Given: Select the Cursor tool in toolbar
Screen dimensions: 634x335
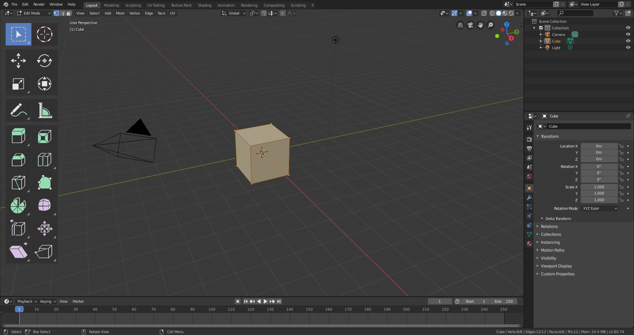Looking at the screenshot, I should click(44, 34).
